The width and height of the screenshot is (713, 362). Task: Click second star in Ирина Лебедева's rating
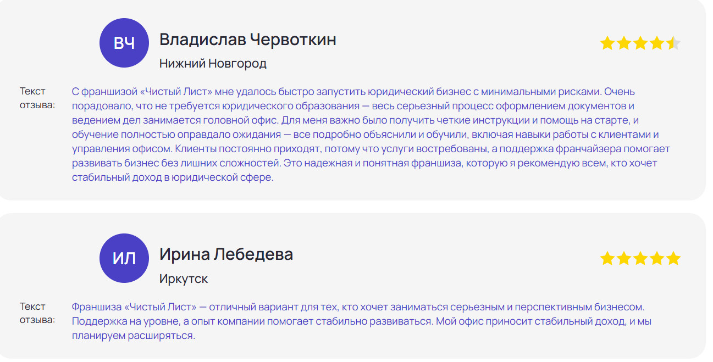coord(624,258)
